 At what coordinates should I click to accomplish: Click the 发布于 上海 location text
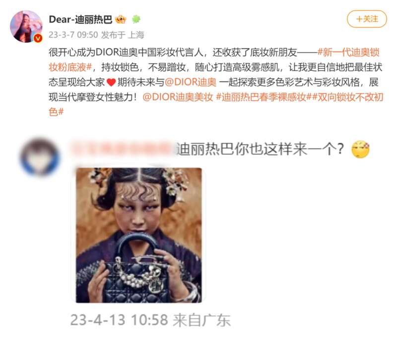pos(123,35)
